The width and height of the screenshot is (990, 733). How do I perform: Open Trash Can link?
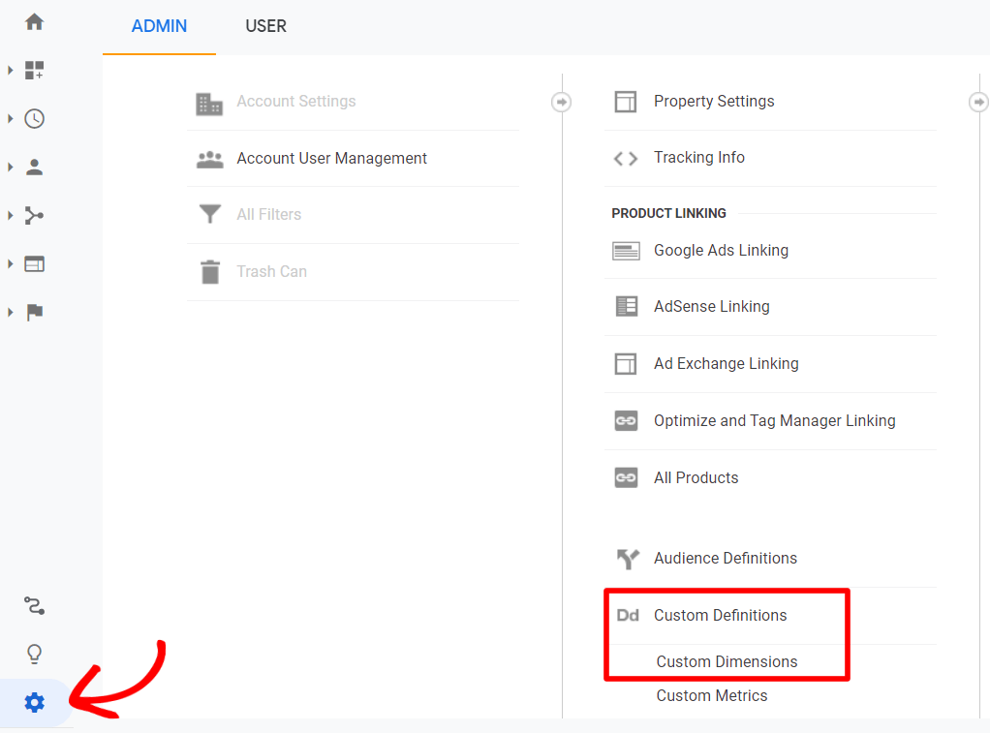tap(271, 271)
